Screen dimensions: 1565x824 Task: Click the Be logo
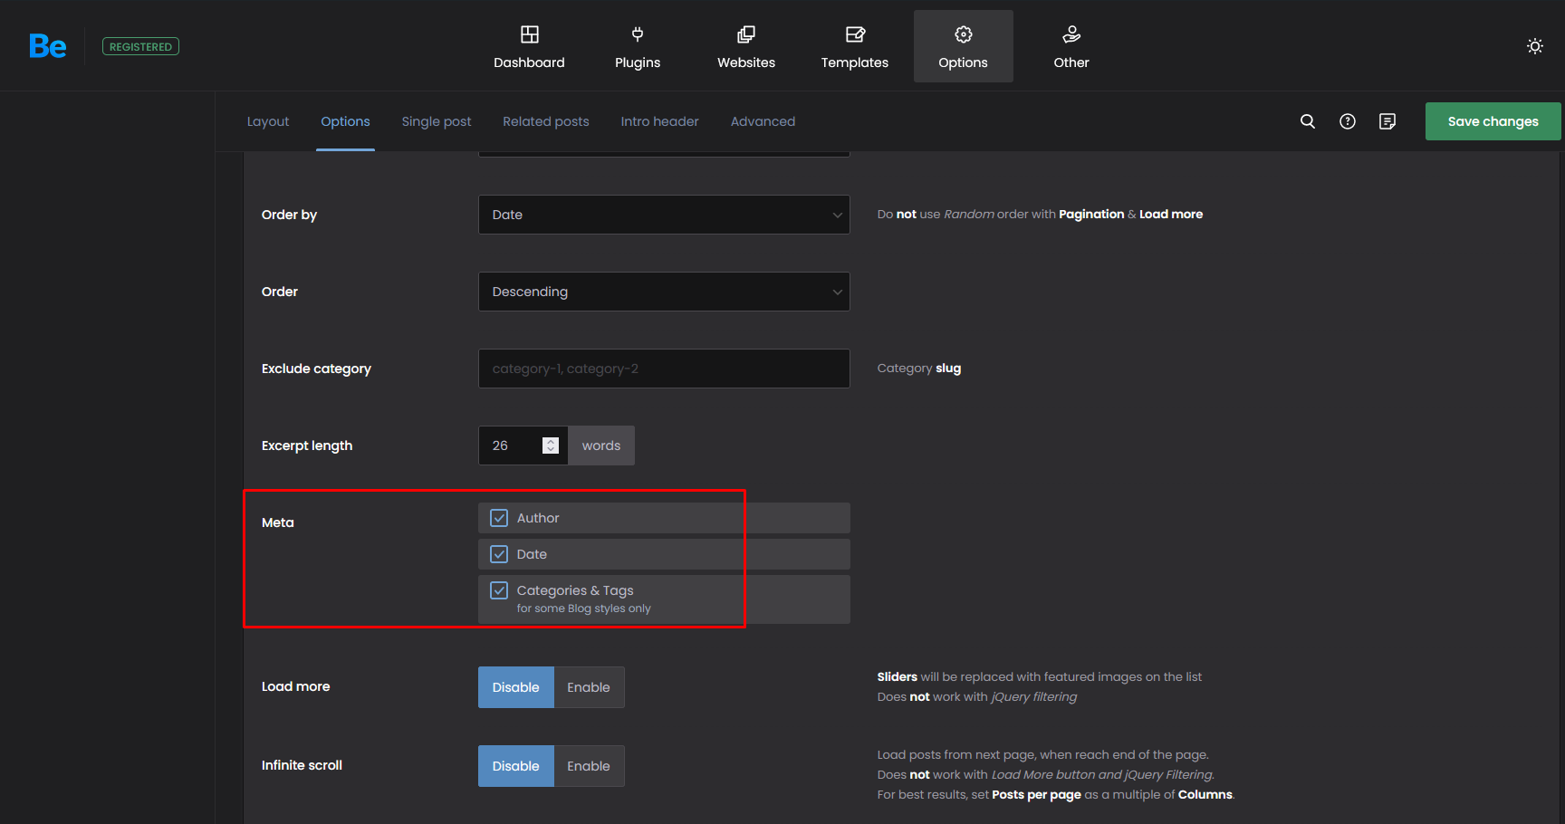click(x=48, y=46)
